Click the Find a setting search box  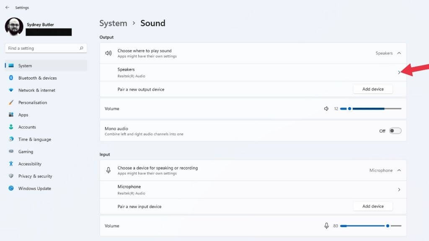click(x=42, y=48)
